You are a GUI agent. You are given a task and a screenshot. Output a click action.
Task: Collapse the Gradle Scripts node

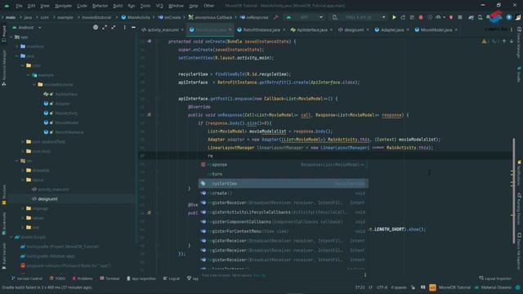pos(11,237)
